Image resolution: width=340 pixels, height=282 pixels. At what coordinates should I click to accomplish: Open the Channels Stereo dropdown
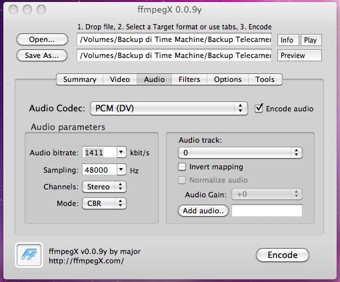(x=104, y=187)
